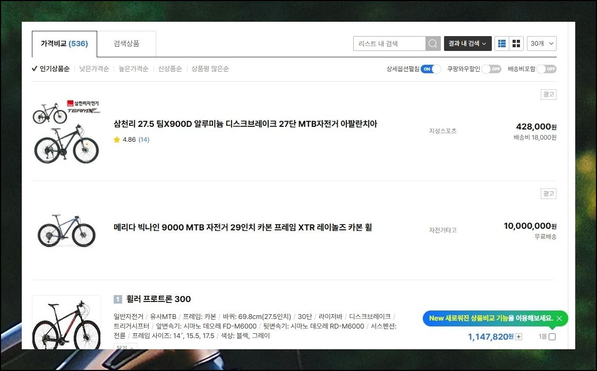Click 라이저바 spec text
This screenshot has width=597, height=371.
[330, 316]
